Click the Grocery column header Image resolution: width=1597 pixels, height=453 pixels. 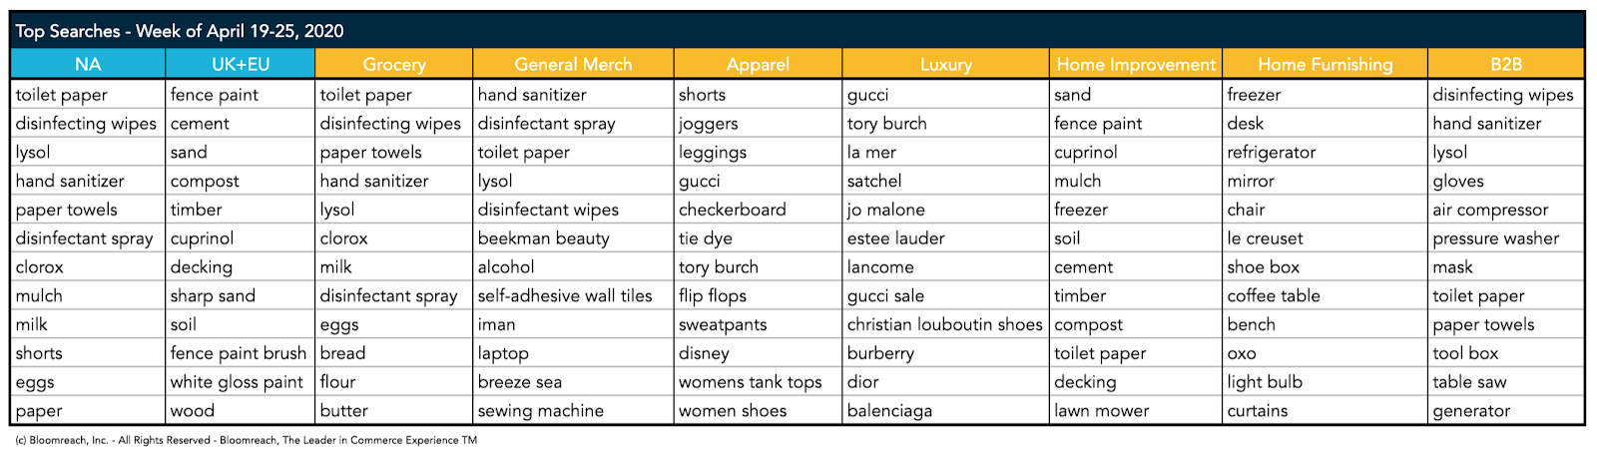394,64
